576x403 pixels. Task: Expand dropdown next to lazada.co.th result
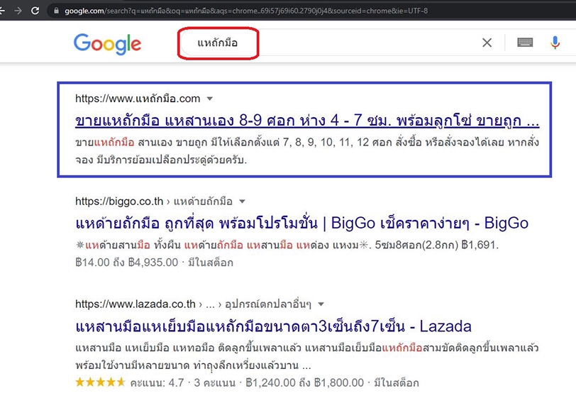321,304
